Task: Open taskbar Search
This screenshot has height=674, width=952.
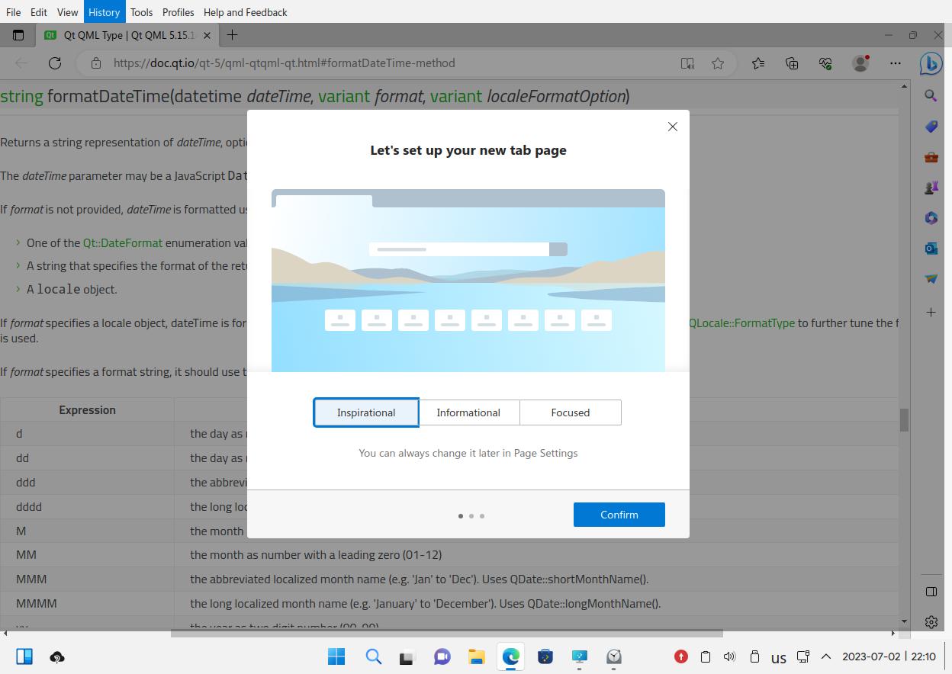Action: 373,656
